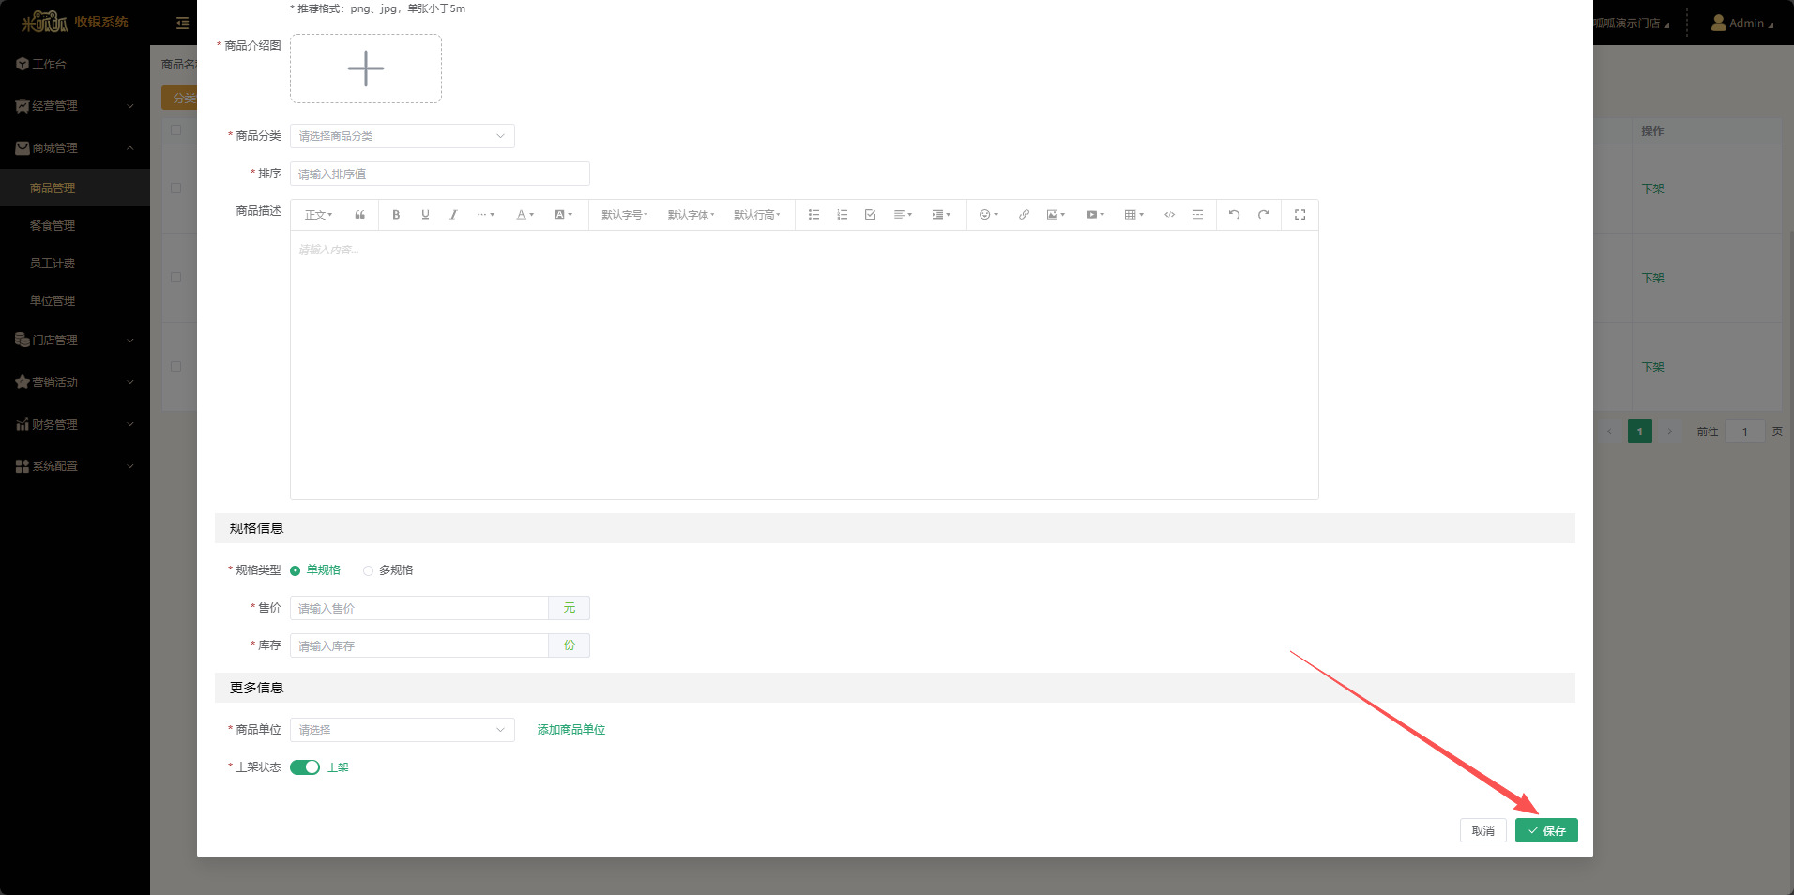
Task: Open the 商品分类 category dropdown
Action: pyautogui.click(x=402, y=135)
